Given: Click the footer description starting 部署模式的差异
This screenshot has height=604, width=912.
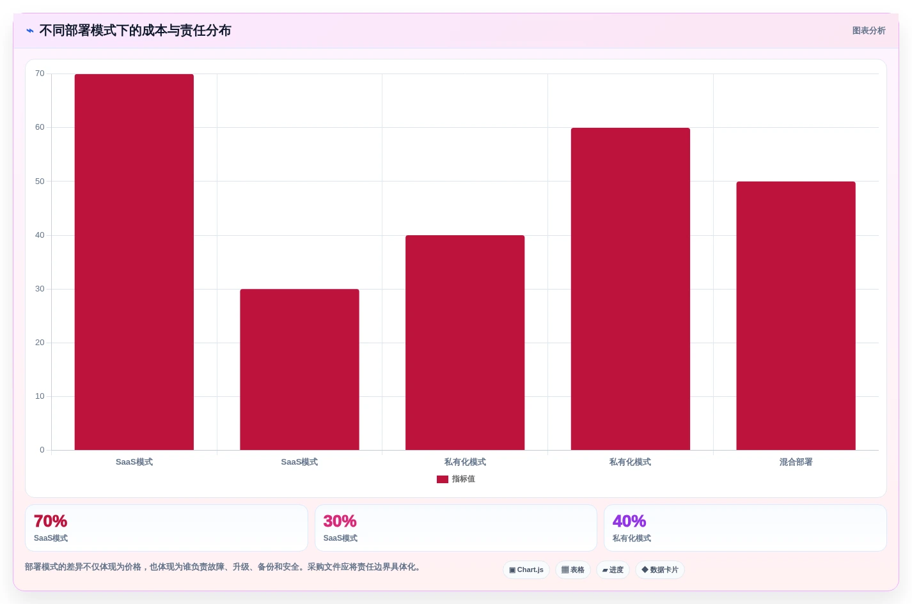Looking at the screenshot, I should pyautogui.click(x=224, y=567).
